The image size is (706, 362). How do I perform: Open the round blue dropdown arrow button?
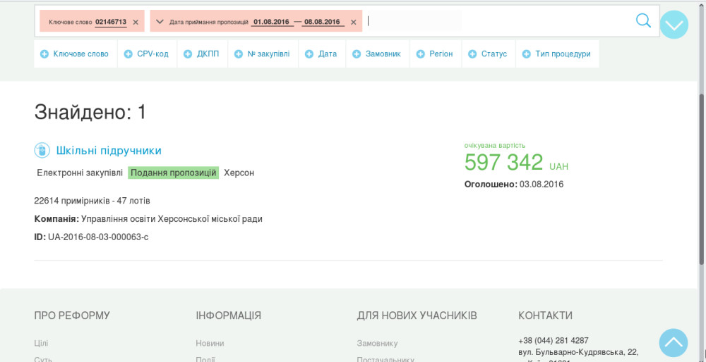point(674,25)
